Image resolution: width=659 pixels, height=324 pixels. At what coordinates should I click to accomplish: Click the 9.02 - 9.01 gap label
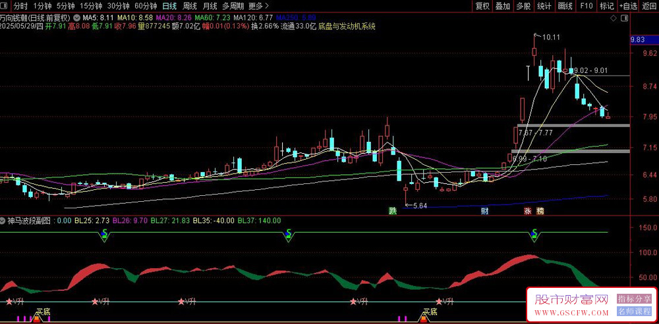(590, 70)
